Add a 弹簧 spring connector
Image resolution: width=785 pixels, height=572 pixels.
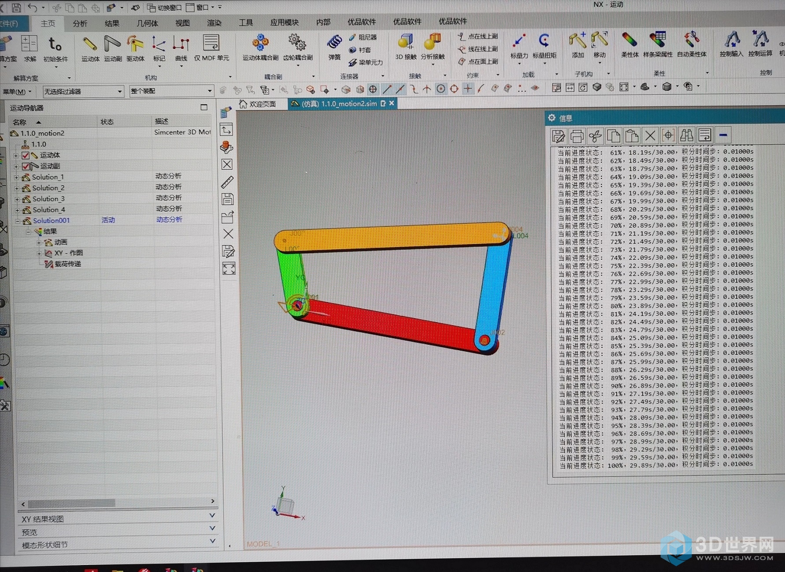point(334,48)
